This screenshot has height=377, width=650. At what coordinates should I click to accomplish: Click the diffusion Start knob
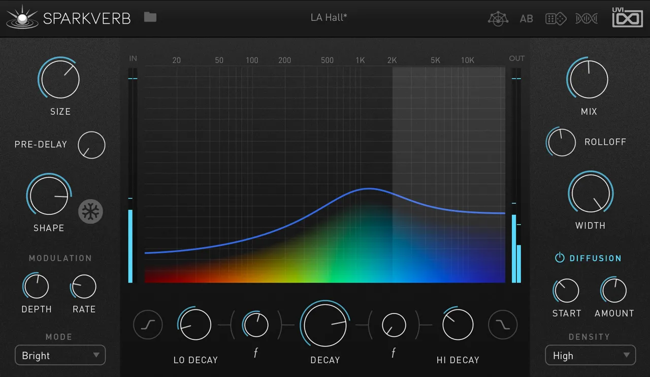(566, 291)
